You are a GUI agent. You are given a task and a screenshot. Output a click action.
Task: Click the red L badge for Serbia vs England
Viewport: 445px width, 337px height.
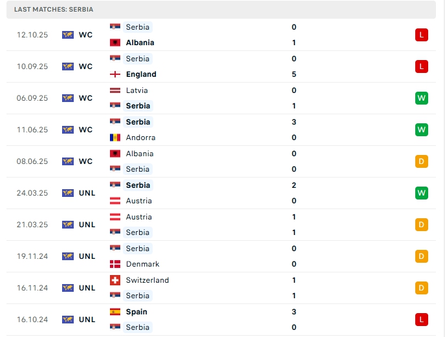coord(422,66)
